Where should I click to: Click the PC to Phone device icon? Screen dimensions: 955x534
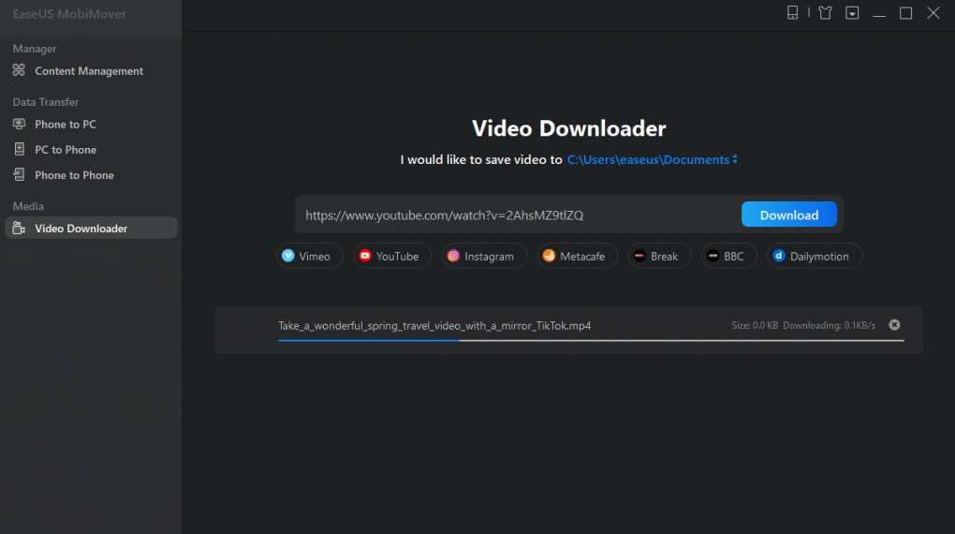(19, 149)
